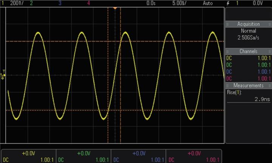This screenshot has width=272, height=163.
Task: Open the Acquisition panel header
Action: (x=248, y=24)
